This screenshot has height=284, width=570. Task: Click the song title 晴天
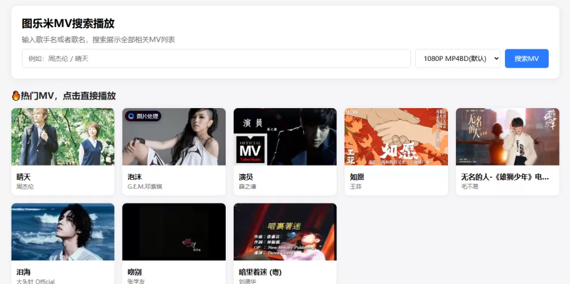click(x=24, y=177)
